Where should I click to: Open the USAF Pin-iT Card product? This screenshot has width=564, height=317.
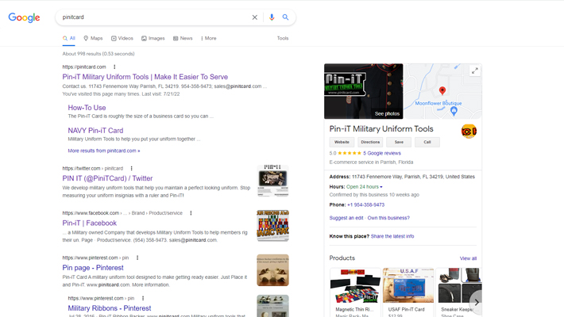click(408, 292)
